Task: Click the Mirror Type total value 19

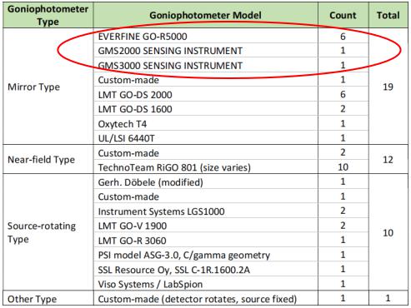Action: coord(388,87)
